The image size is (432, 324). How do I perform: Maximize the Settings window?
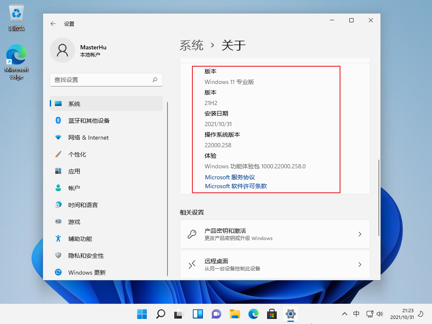[x=351, y=20]
